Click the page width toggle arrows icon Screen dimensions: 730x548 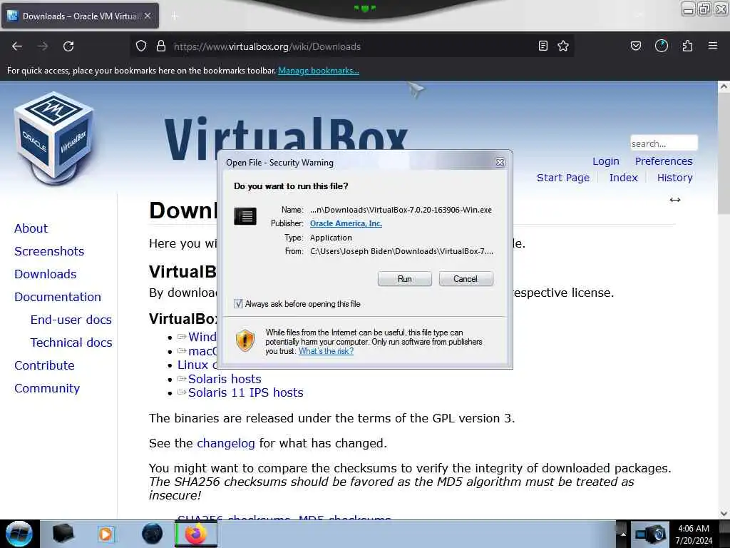tap(675, 200)
